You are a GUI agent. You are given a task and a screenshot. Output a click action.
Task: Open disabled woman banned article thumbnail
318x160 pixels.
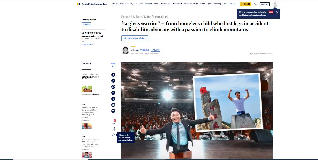coord(87,126)
